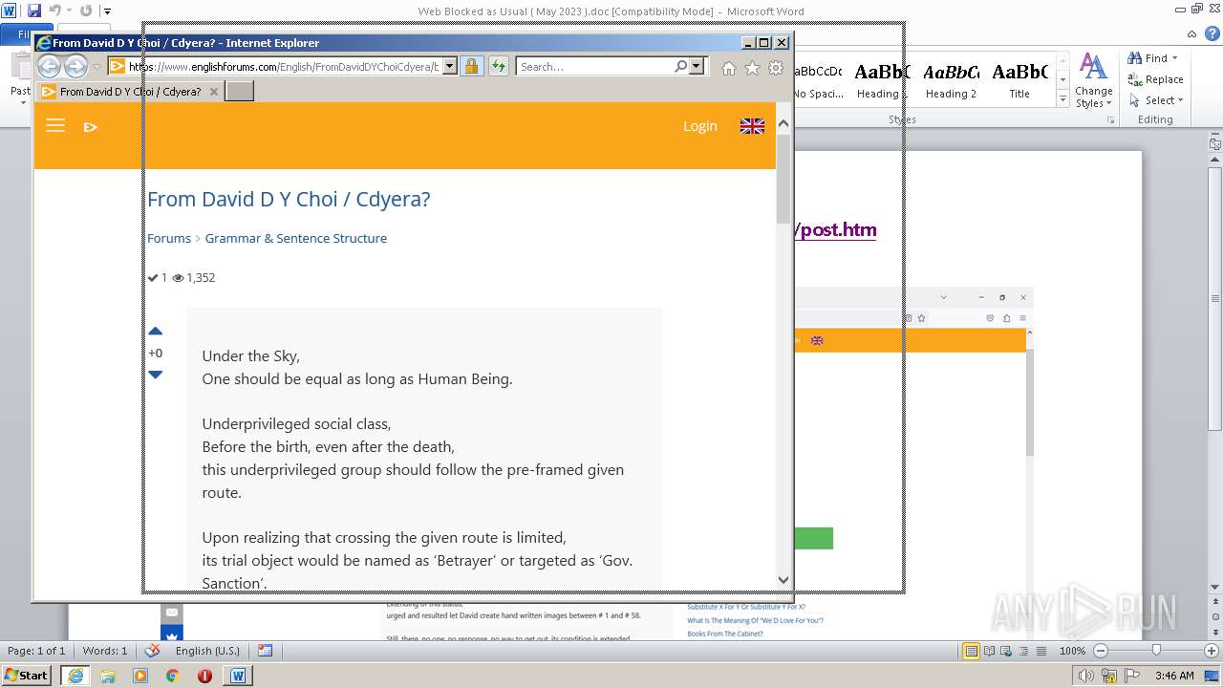Screen dimensions: 1223x688
Task: Click Zoom In plus button in Word
Action: tap(1212, 651)
